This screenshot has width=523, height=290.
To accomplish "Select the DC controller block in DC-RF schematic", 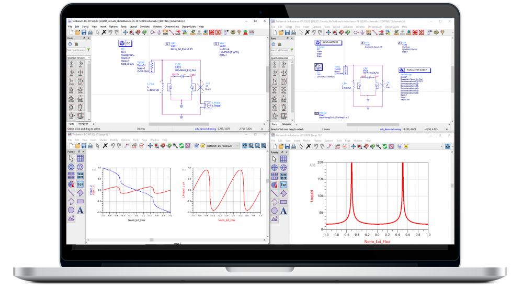I will [x=125, y=43].
